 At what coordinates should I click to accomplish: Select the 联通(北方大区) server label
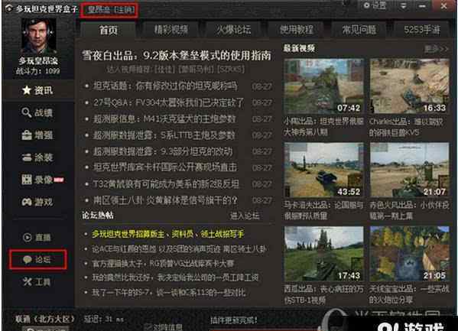45,319
